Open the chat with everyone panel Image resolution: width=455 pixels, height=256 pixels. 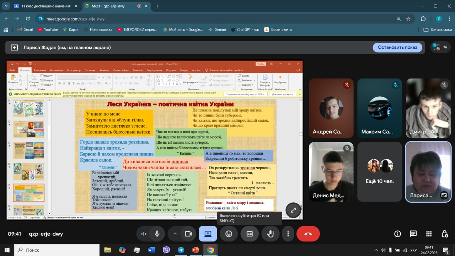pyautogui.click(x=413, y=234)
